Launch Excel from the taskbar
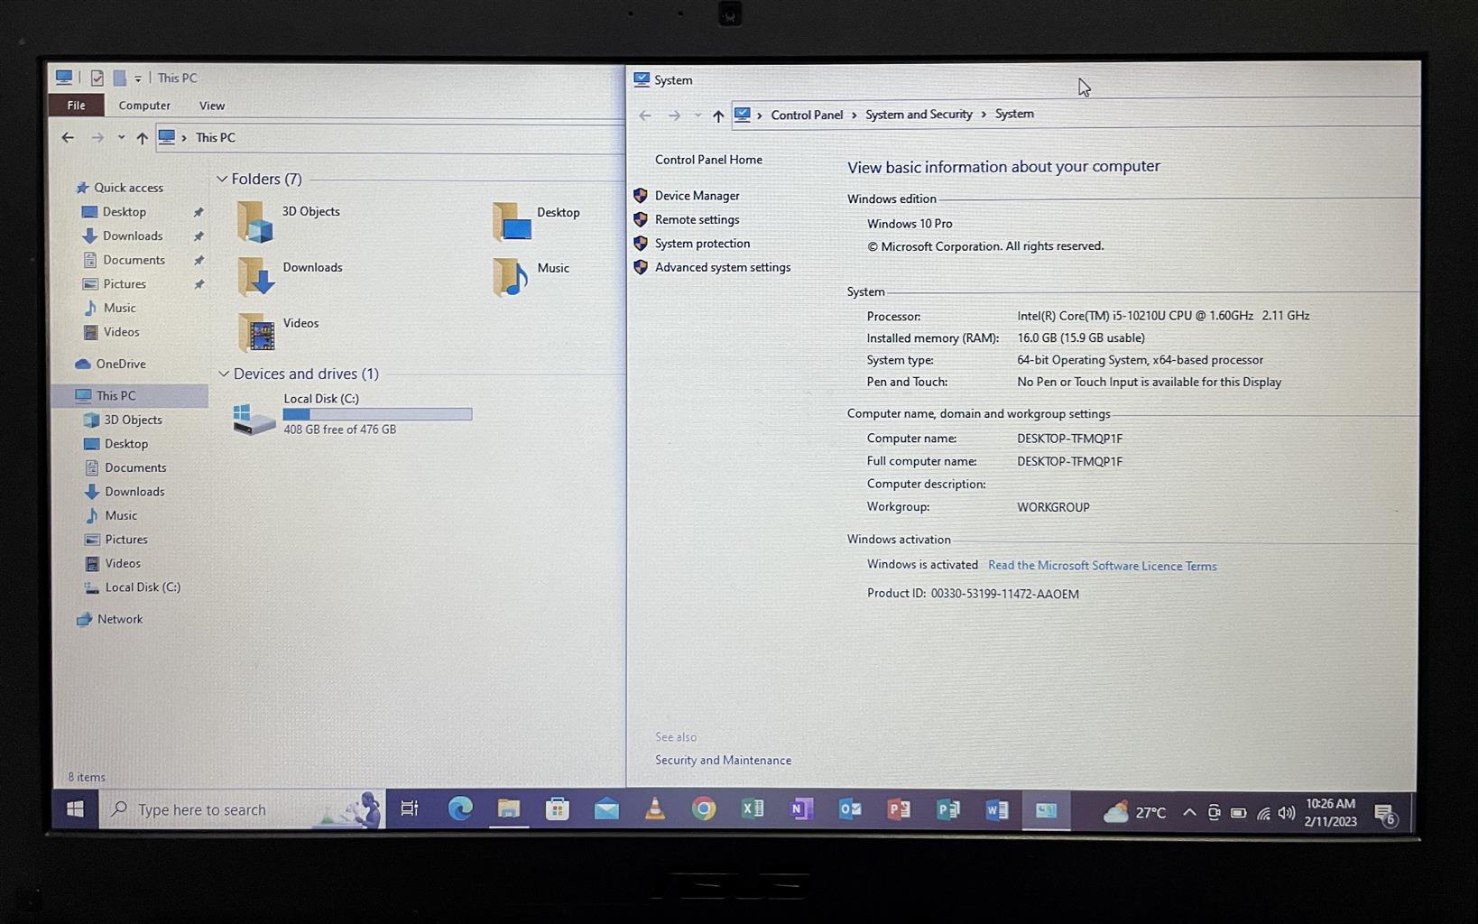 753,809
